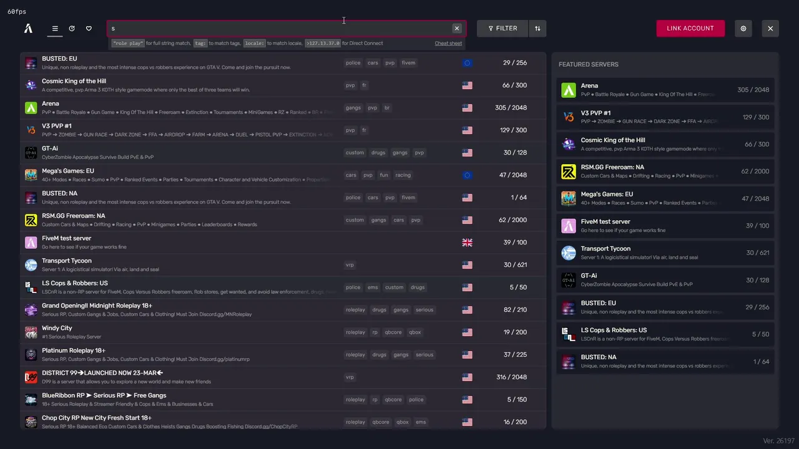The image size is (799, 449).
Task: Open featured 'GT-Ai' entry
Action: 665,280
